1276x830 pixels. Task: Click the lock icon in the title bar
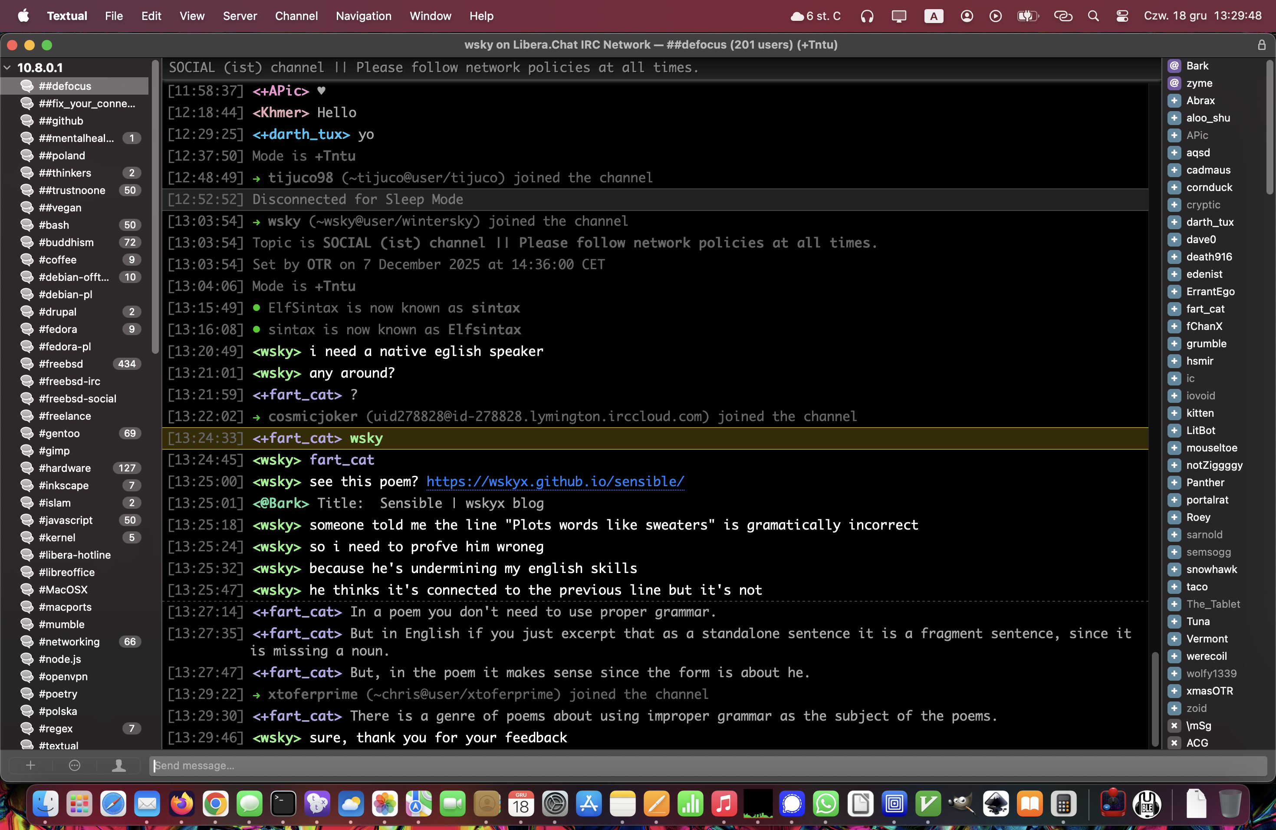1262,45
